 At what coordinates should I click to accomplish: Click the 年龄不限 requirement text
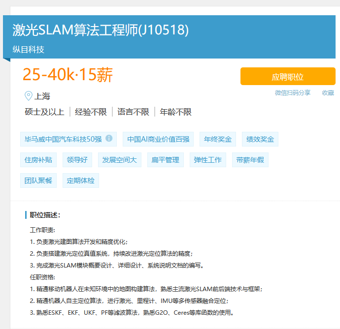[x=175, y=112]
